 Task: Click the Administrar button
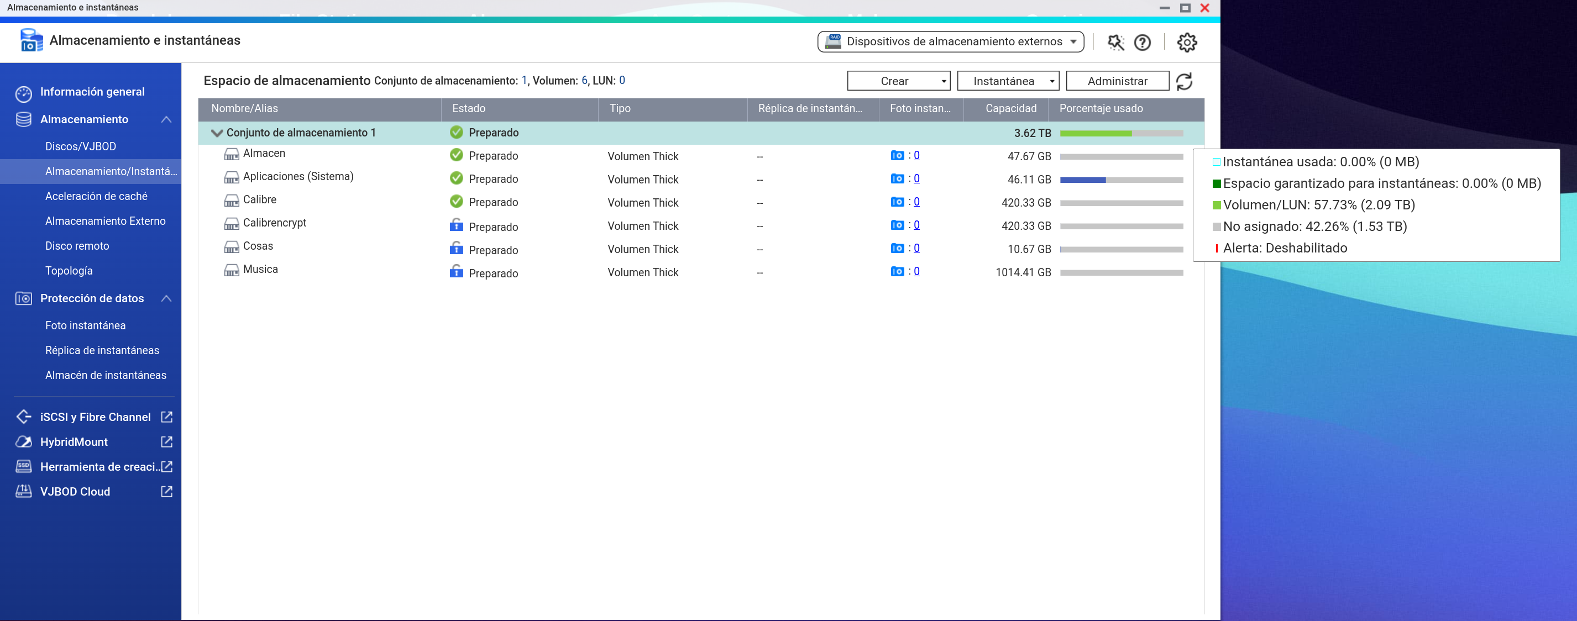point(1117,81)
